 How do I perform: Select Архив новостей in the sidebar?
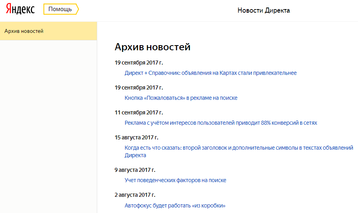click(x=48, y=31)
